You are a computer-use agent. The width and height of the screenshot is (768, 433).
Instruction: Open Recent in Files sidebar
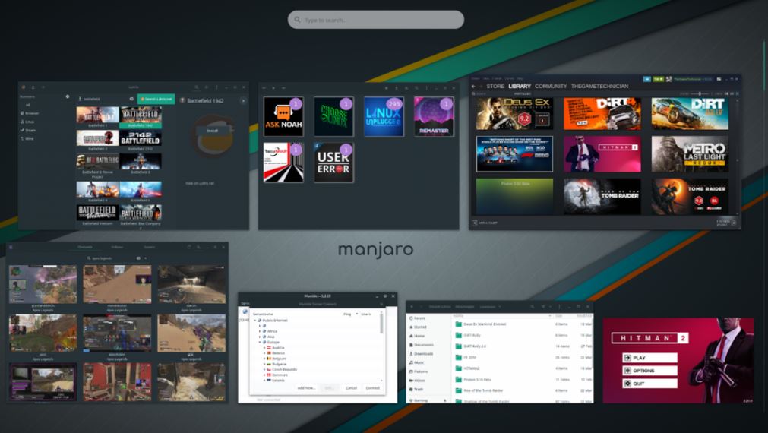[x=418, y=318]
